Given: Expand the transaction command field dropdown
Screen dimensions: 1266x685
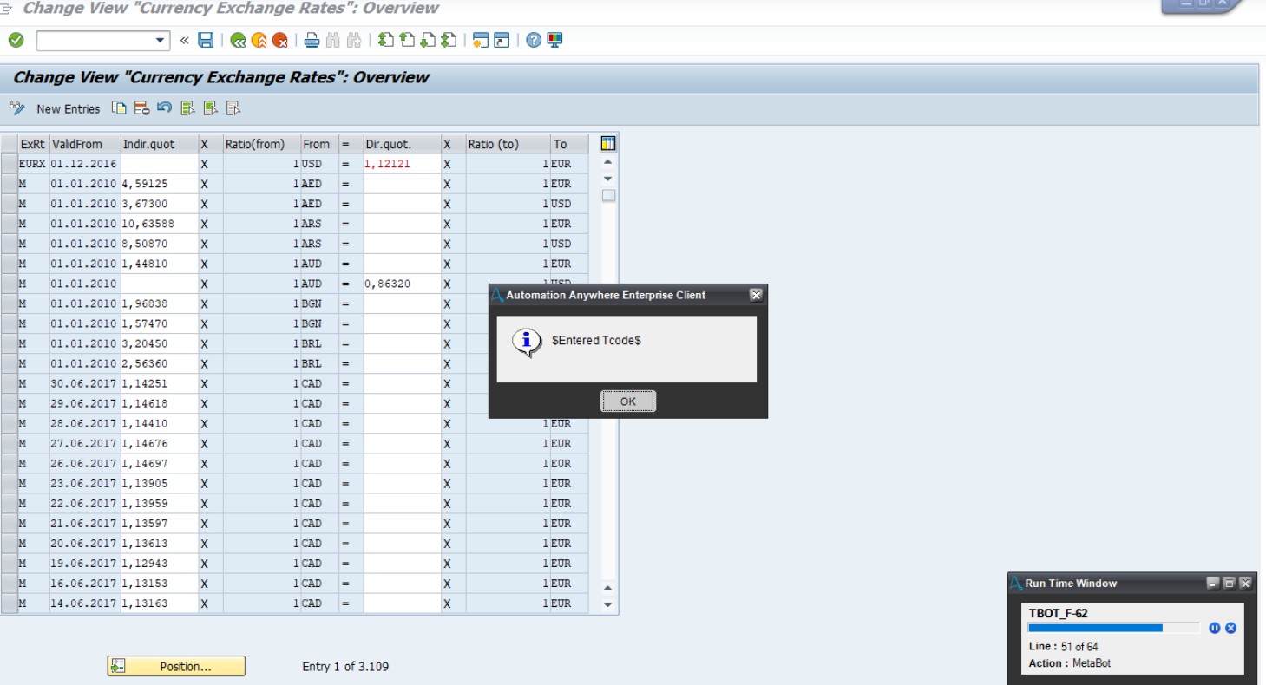Looking at the screenshot, I should click(161, 40).
